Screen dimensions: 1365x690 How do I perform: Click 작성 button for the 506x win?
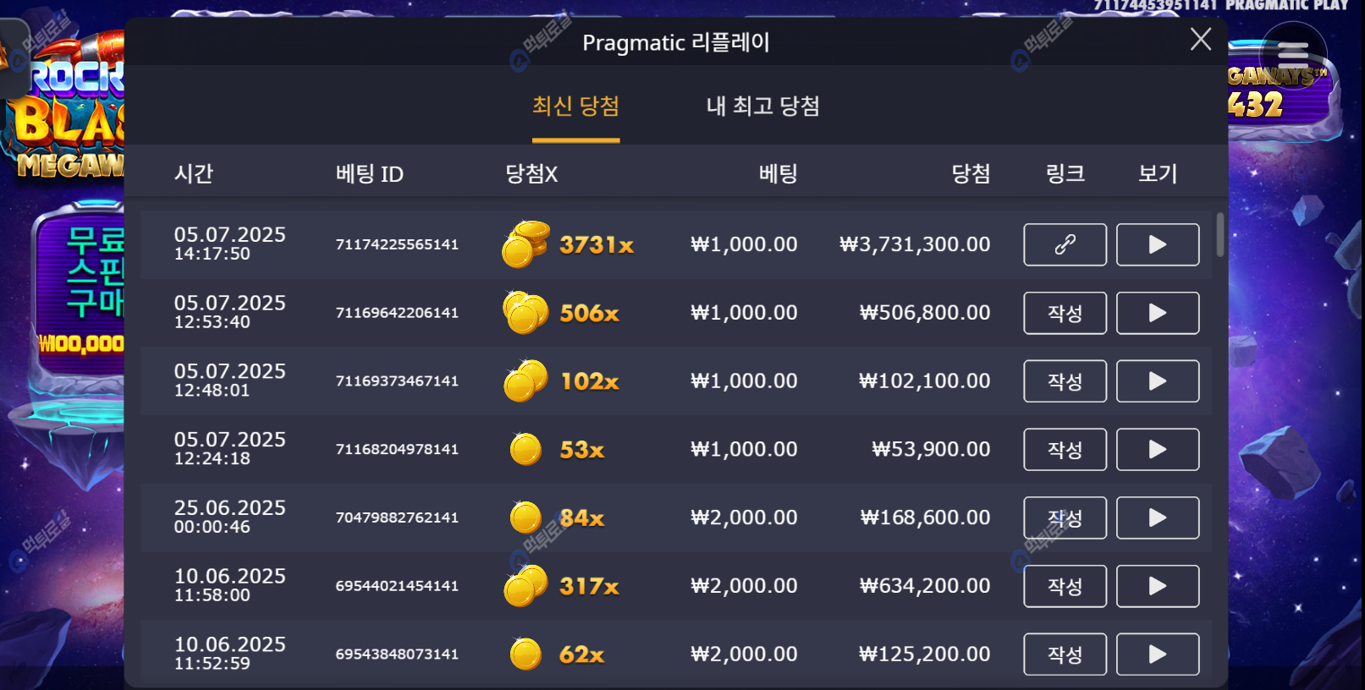[x=1065, y=313]
